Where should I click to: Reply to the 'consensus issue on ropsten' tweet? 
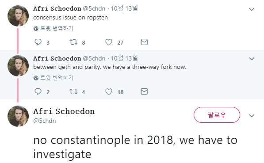38,42
